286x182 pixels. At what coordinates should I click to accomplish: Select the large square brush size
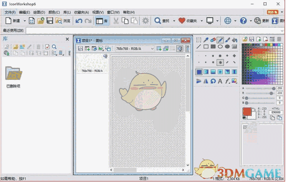pos(220,56)
